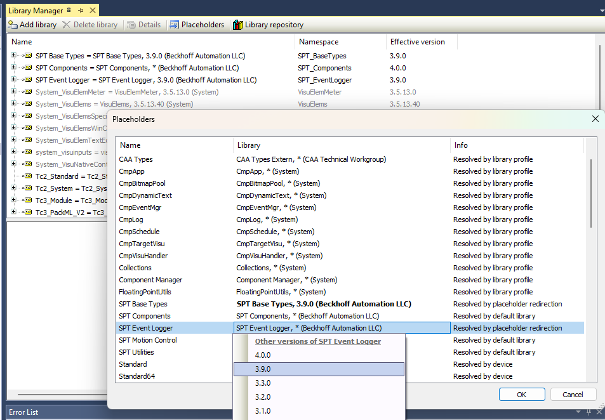The image size is (605, 420).
Task: Click library icon of SPT Event Logger row
Action: pyautogui.click(x=28, y=80)
